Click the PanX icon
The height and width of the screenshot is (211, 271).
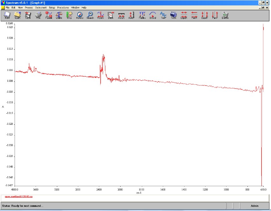tap(194, 15)
